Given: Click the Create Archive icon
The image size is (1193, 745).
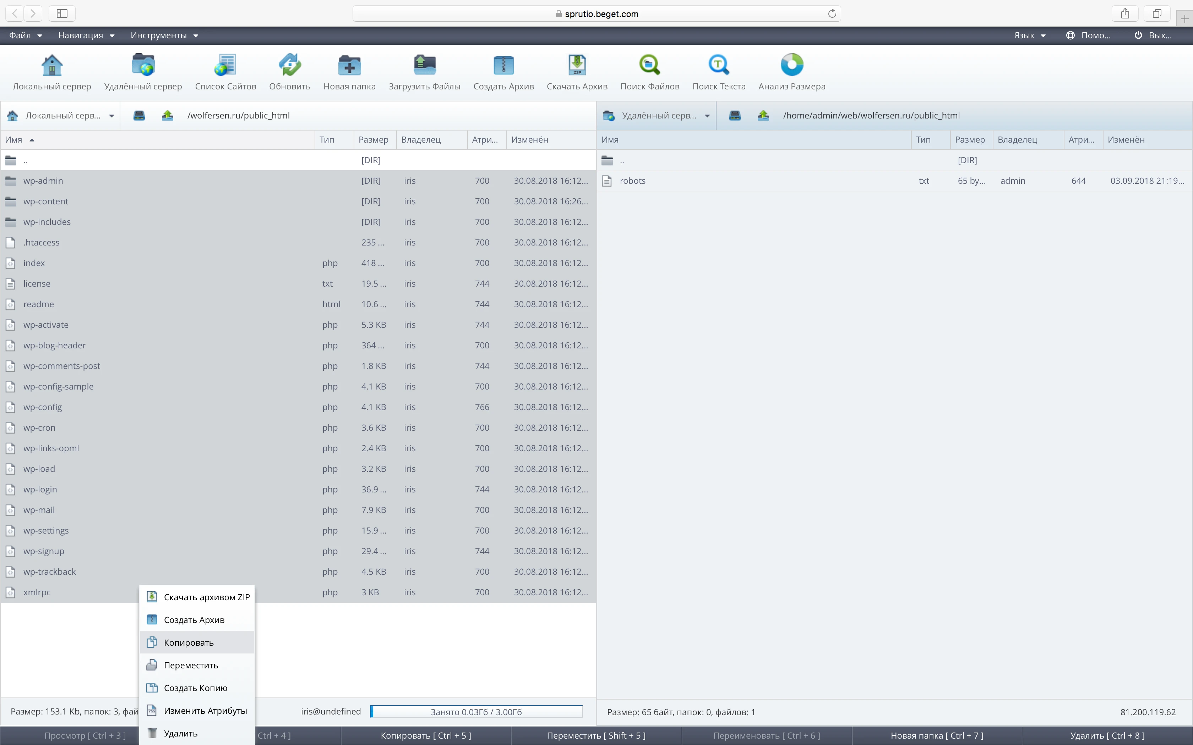Looking at the screenshot, I should click(x=503, y=66).
